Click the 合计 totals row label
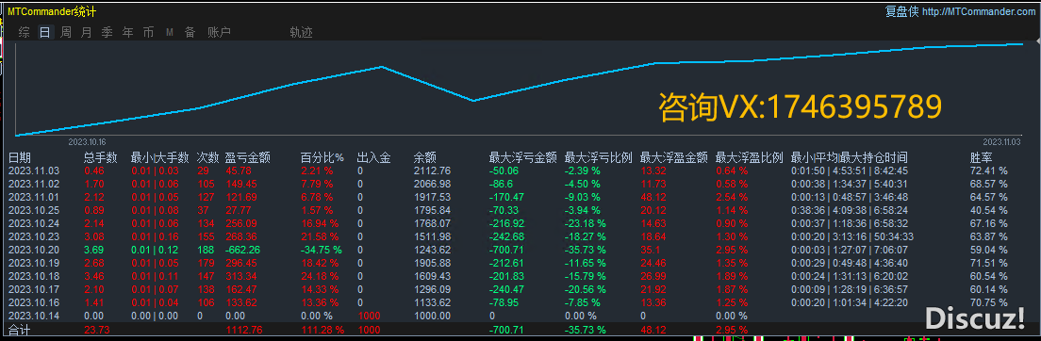The image size is (1041, 341). coord(19,329)
